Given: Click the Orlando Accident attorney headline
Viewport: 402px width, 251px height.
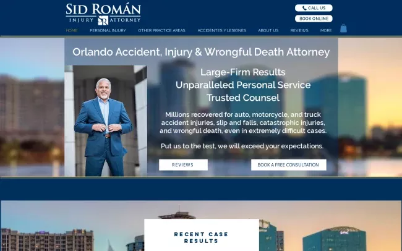Looking at the screenshot, I should pyautogui.click(x=201, y=52).
